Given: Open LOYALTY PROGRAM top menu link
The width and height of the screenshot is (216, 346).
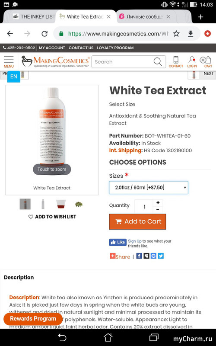Looking at the screenshot, I should (115, 48).
